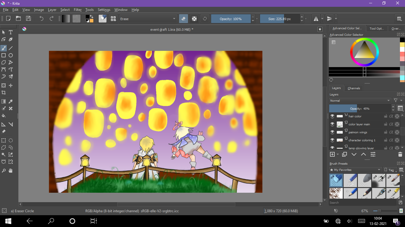This screenshot has width=405, height=227.
Task: Expand the My Favorites brush tag dropdown
Action: point(356,170)
